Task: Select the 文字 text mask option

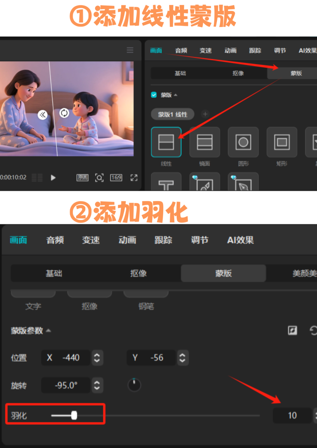Action: point(33,293)
